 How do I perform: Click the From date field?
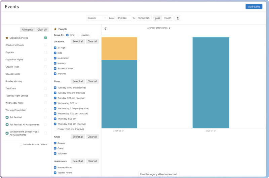pyautogui.click(x=124, y=18)
